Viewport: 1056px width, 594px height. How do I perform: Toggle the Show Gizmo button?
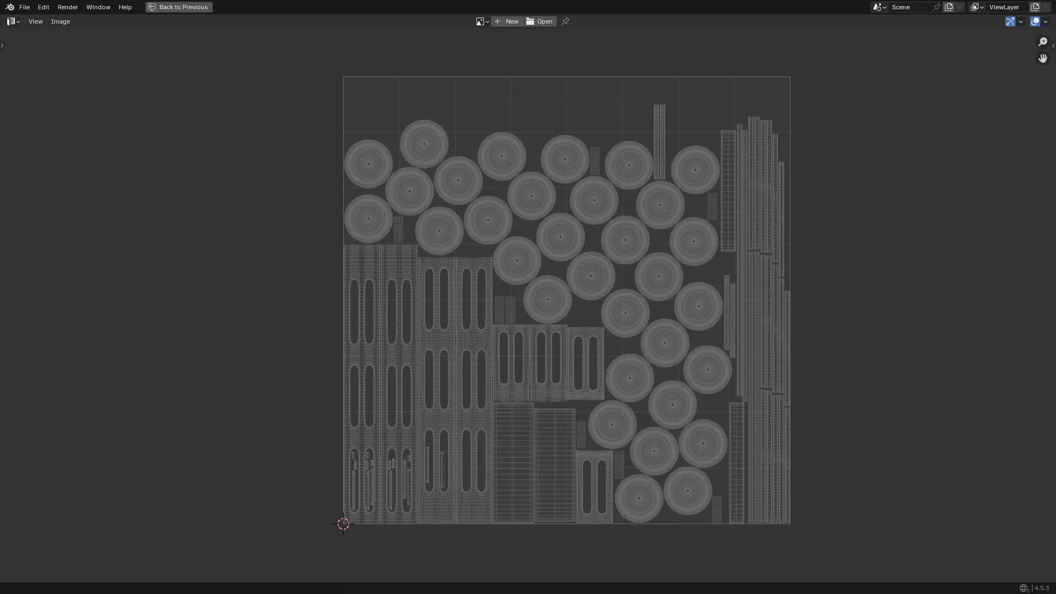pos(1010,21)
